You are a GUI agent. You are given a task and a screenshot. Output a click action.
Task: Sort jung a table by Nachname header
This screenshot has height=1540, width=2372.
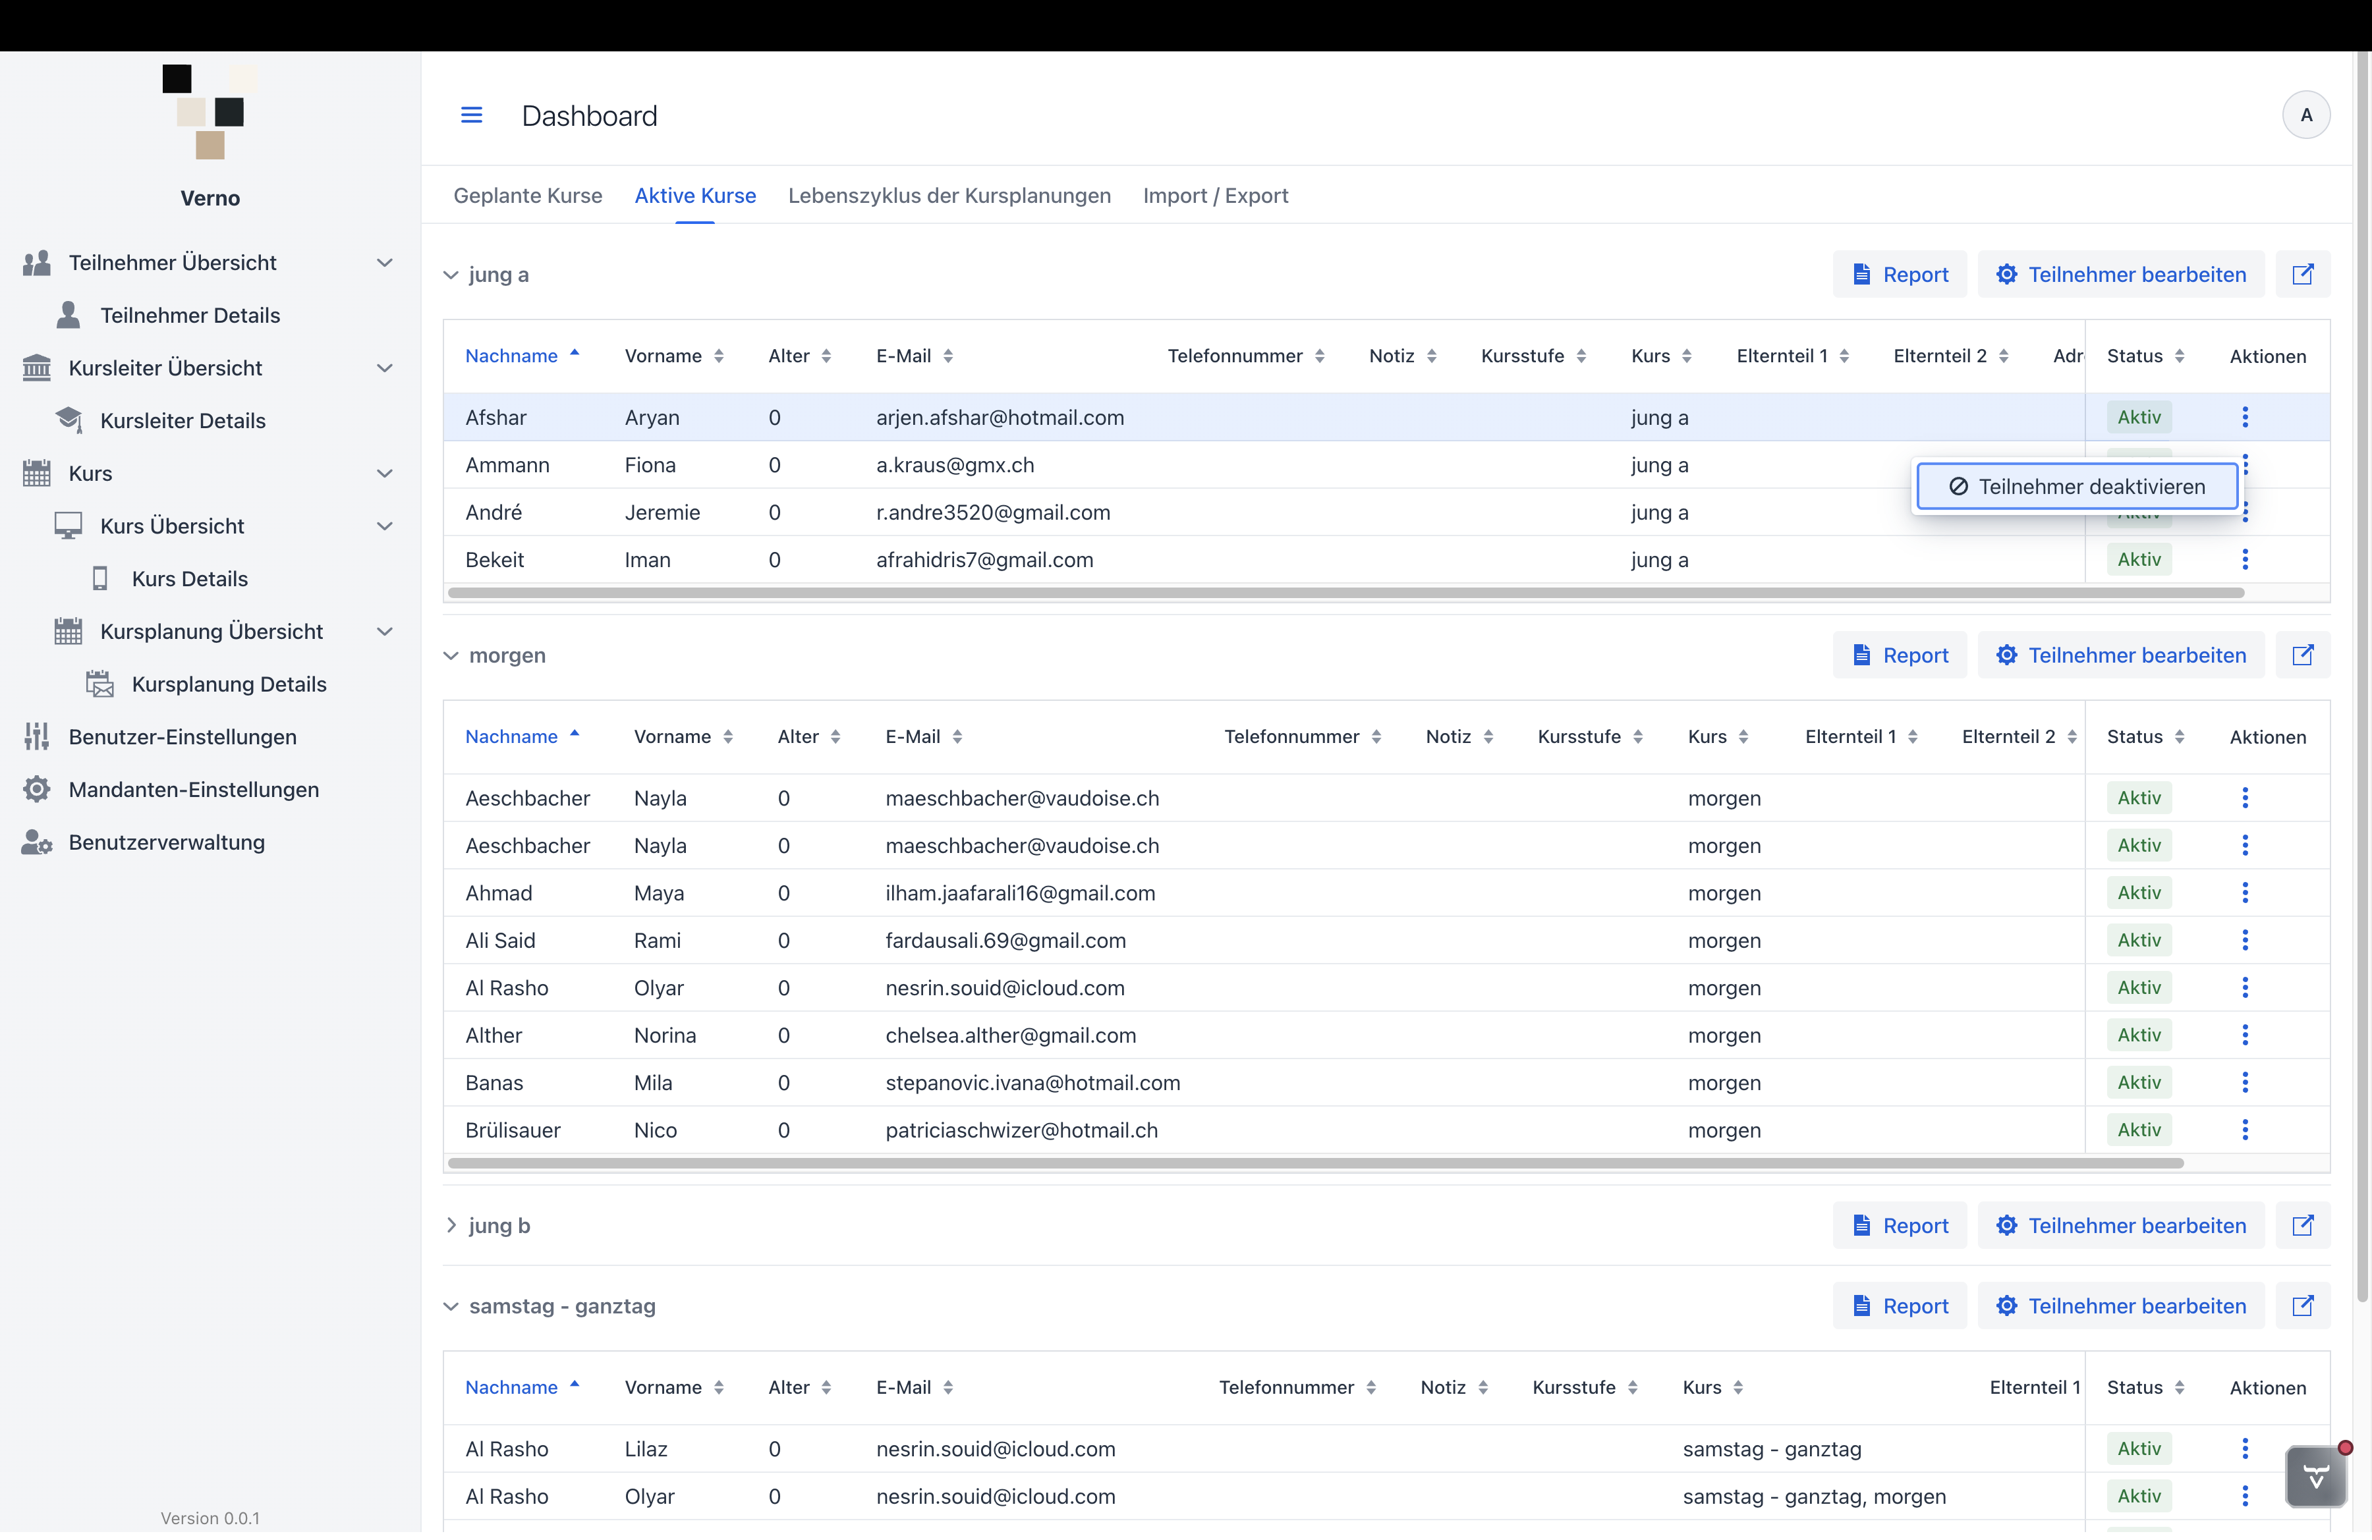pos(522,356)
